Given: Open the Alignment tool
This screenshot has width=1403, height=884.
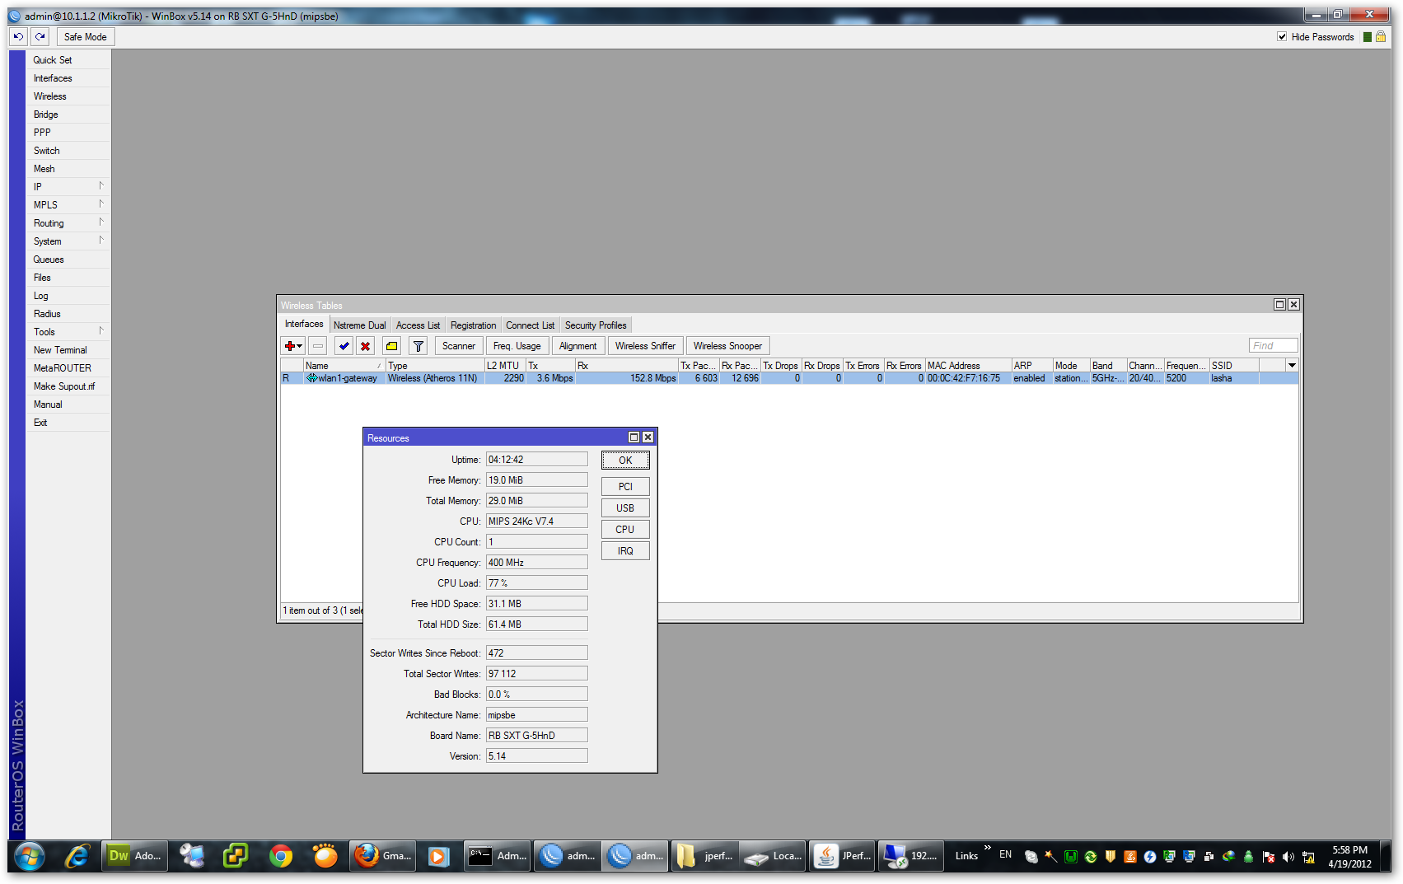Looking at the screenshot, I should pos(578,346).
